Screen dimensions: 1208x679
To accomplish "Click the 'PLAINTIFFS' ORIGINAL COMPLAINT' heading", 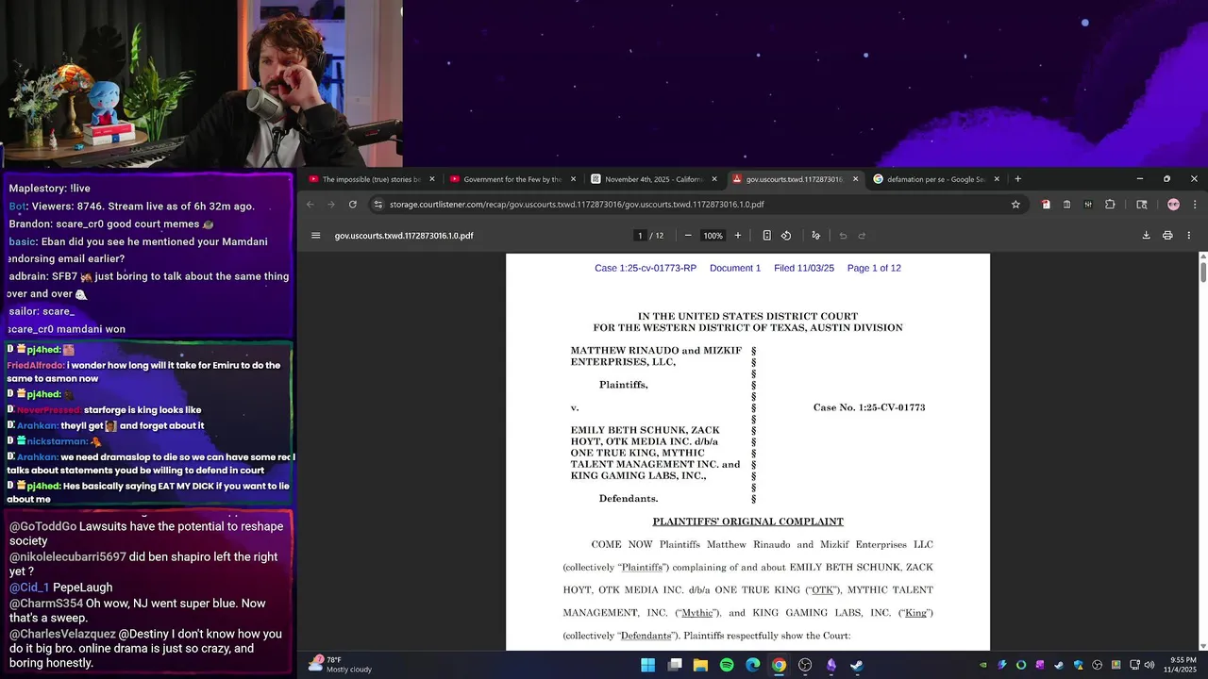I will (x=747, y=522).
